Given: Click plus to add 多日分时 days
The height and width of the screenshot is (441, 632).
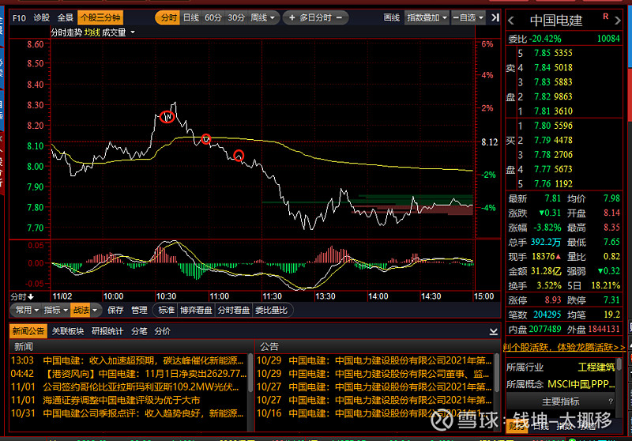Looking at the screenshot, I should coord(292,17).
